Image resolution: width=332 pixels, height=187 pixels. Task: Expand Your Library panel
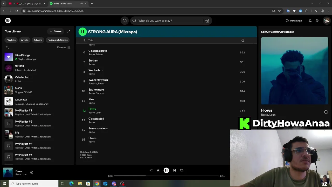(69, 31)
